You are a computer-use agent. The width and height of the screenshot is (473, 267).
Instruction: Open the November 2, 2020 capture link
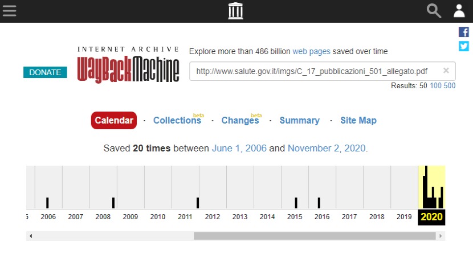pyautogui.click(x=327, y=148)
